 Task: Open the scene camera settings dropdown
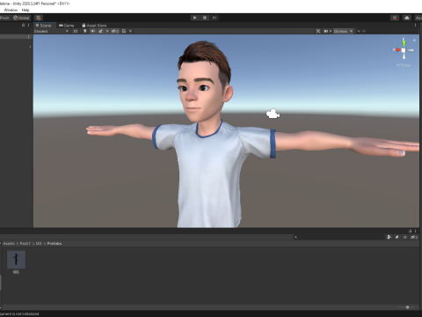coord(327,31)
